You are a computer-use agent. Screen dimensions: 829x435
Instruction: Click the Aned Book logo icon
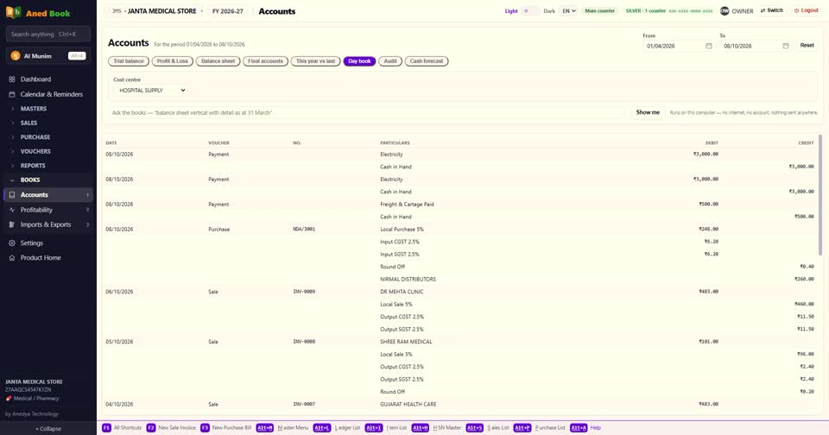pos(13,13)
